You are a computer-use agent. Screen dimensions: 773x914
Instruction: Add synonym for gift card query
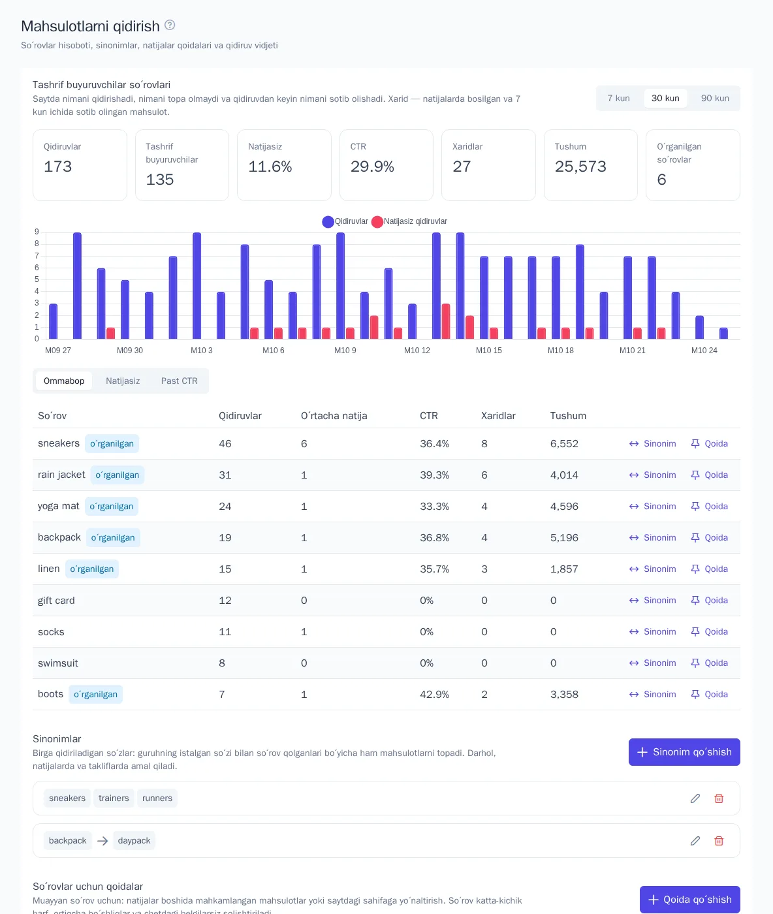tap(653, 601)
